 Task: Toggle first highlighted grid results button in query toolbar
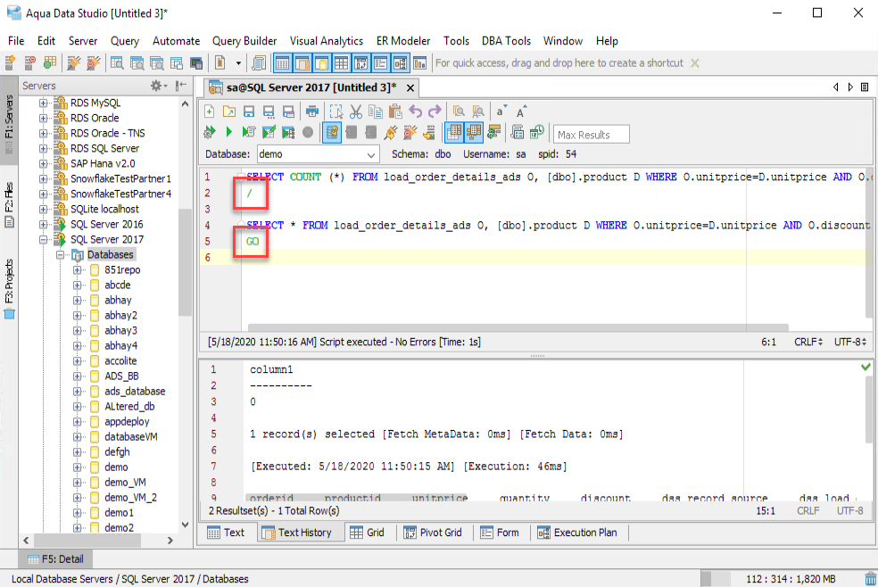pyautogui.click(x=453, y=133)
